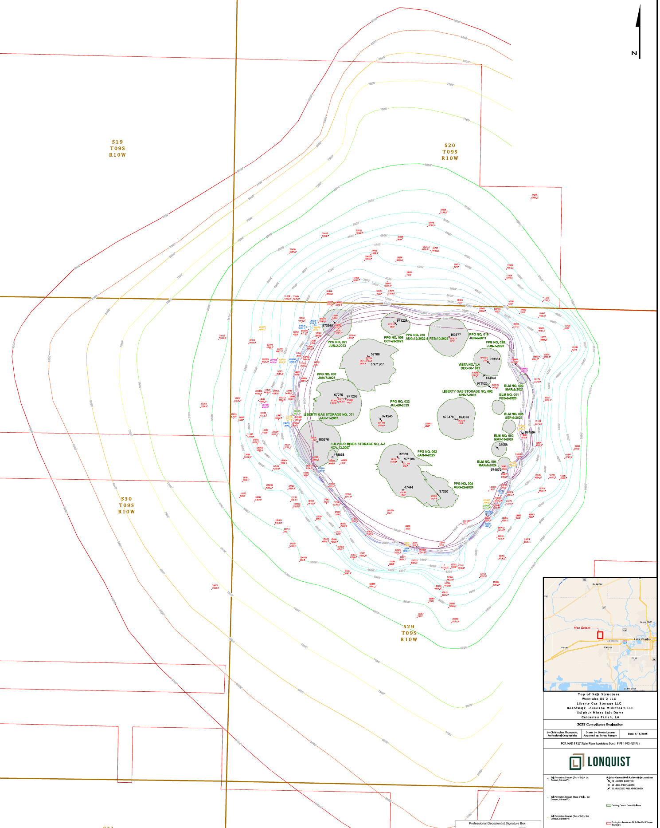Click the Existing Cavern Extent Outlines swatch
Image resolution: width=660 pixels, height=828 pixels.
click(x=609, y=805)
